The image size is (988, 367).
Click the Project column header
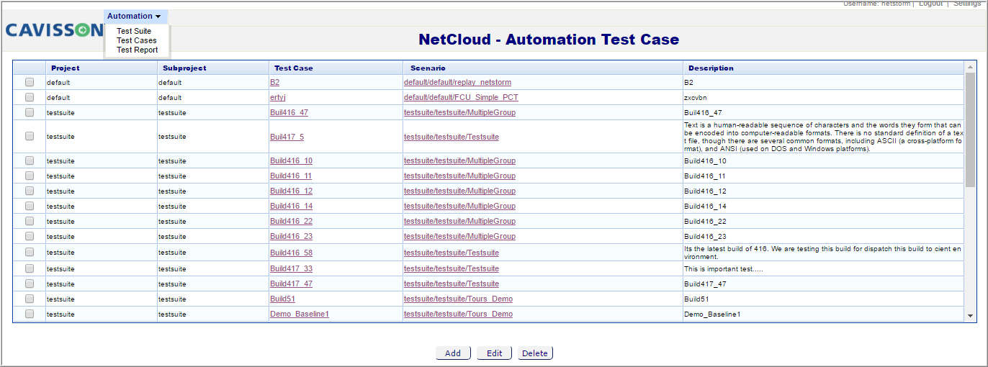[x=66, y=68]
